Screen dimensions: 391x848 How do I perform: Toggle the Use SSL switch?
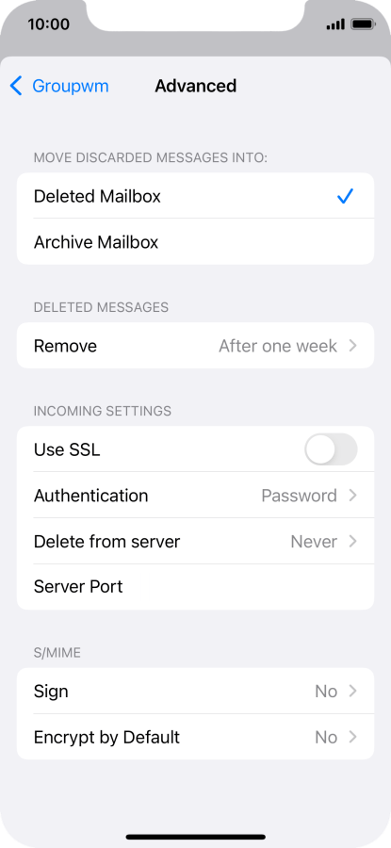click(331, 449)
